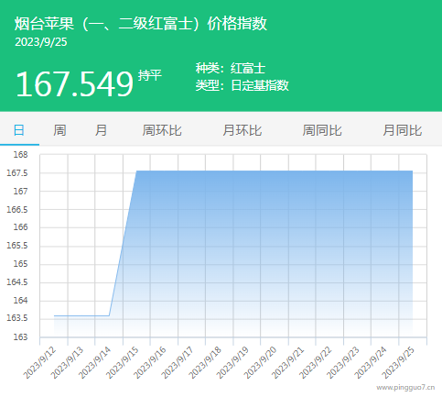Click the 持平 status label

[x=149, y=75]
